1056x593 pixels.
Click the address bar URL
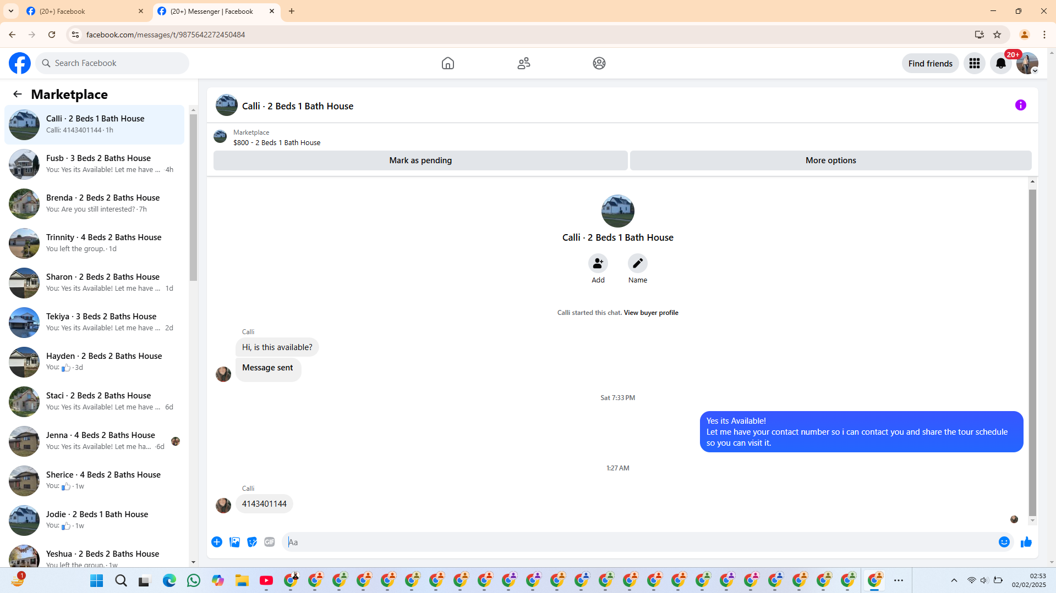166,35
